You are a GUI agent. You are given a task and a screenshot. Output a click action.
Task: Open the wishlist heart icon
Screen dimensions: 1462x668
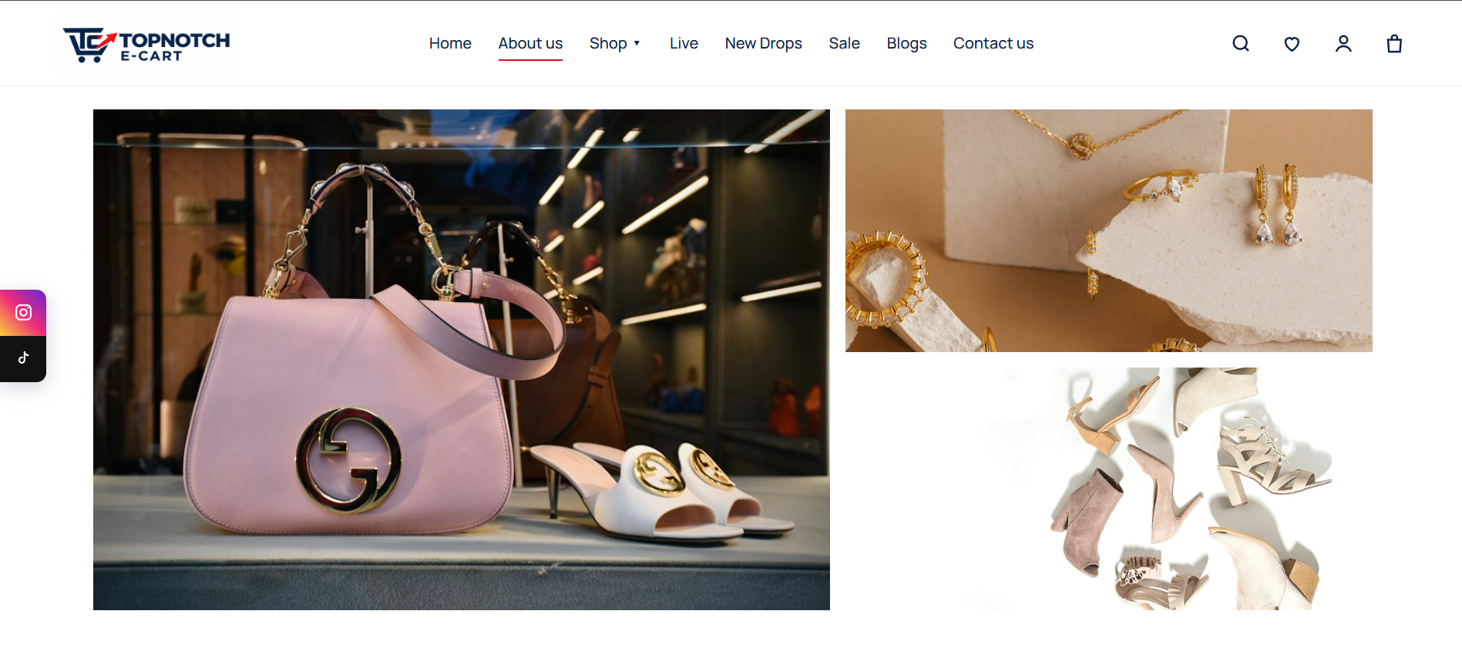pyautogui.click(x=1292, y=44)
